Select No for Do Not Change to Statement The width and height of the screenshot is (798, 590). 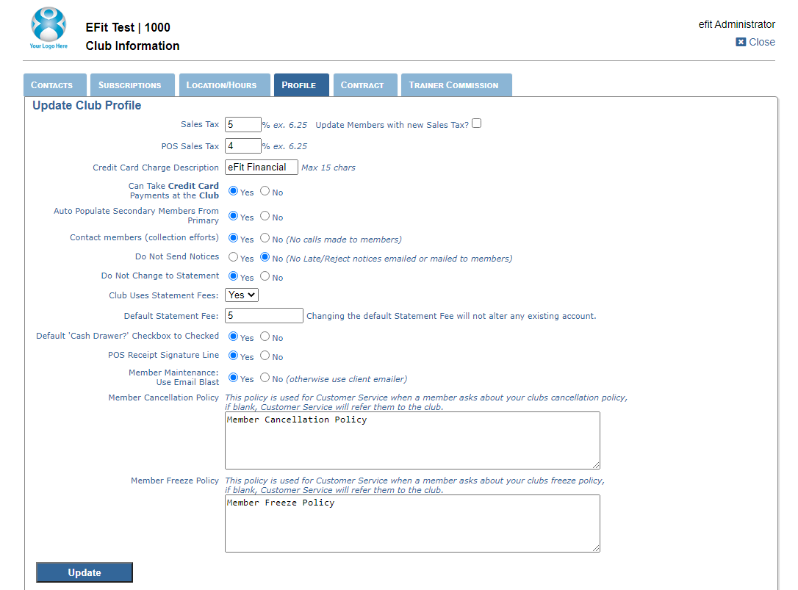(265, 276)
